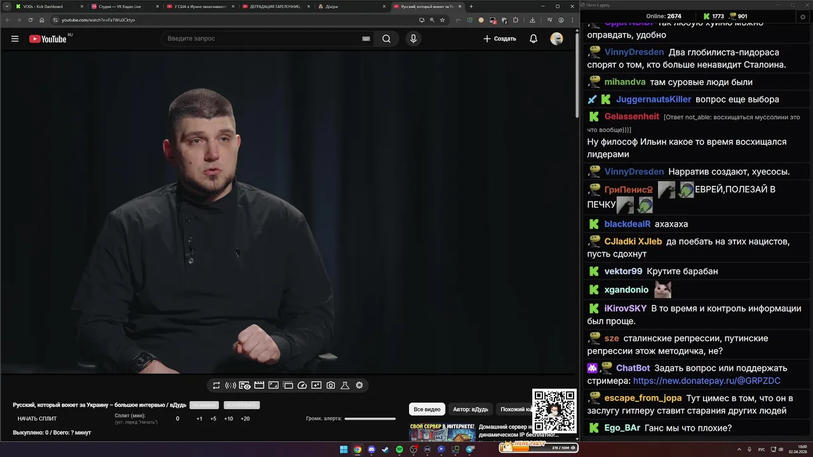Click username VinnyDresden on Нарратив message
This screenshot has width=813, height=457.
pos(634,172)
